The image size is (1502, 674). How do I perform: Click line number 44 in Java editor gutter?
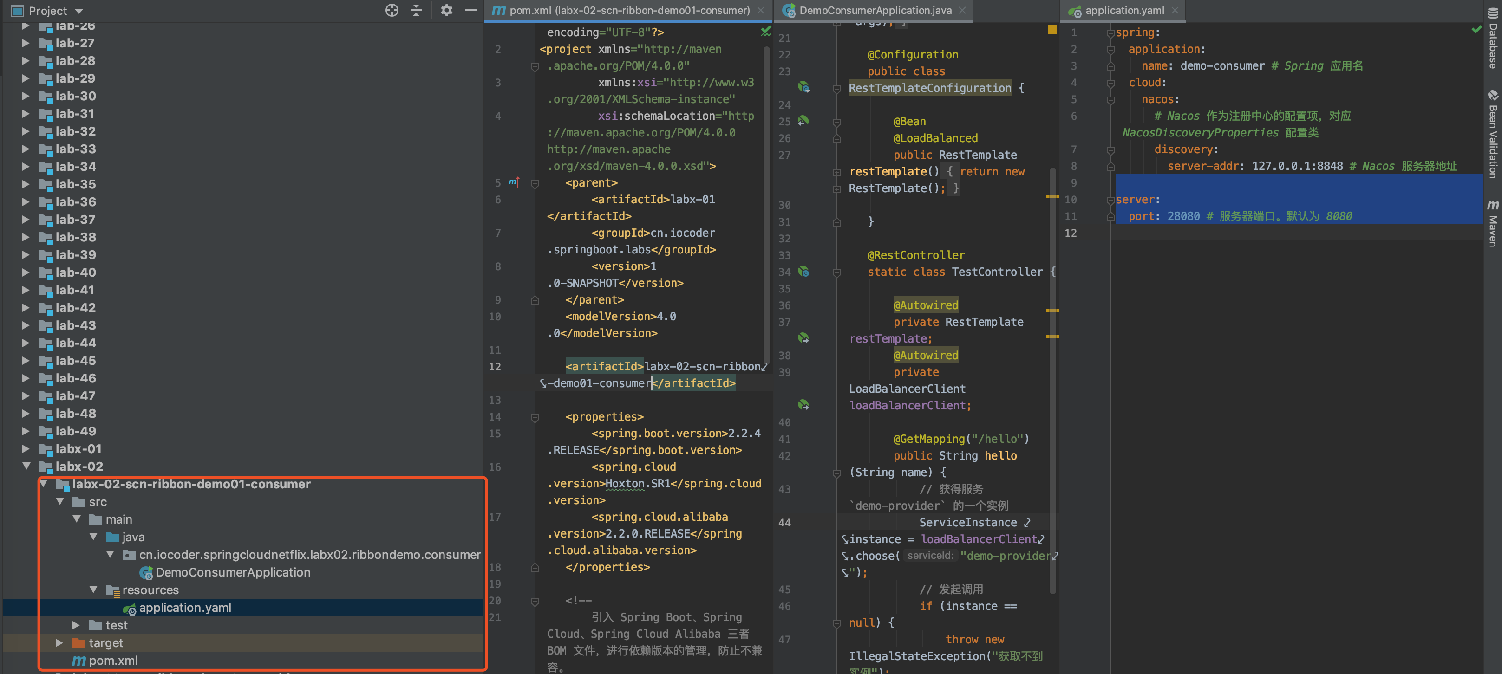coord(784,523)
